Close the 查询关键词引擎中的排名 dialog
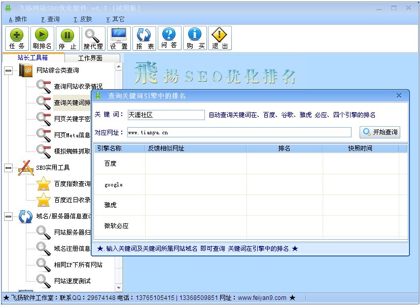 (399, 96)
